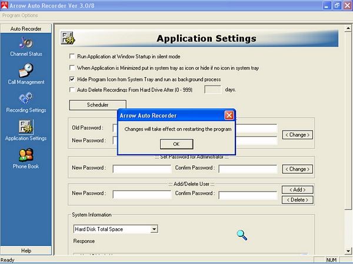Screen dimensions: 353x264
Task: Select Application Settings sidebar icon
Action: pos(26,126)
